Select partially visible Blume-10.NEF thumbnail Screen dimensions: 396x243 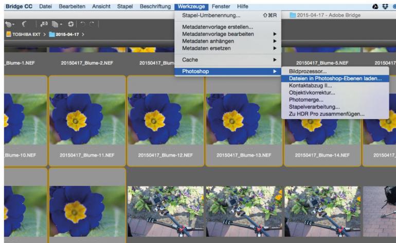click(x=25, y=119)
